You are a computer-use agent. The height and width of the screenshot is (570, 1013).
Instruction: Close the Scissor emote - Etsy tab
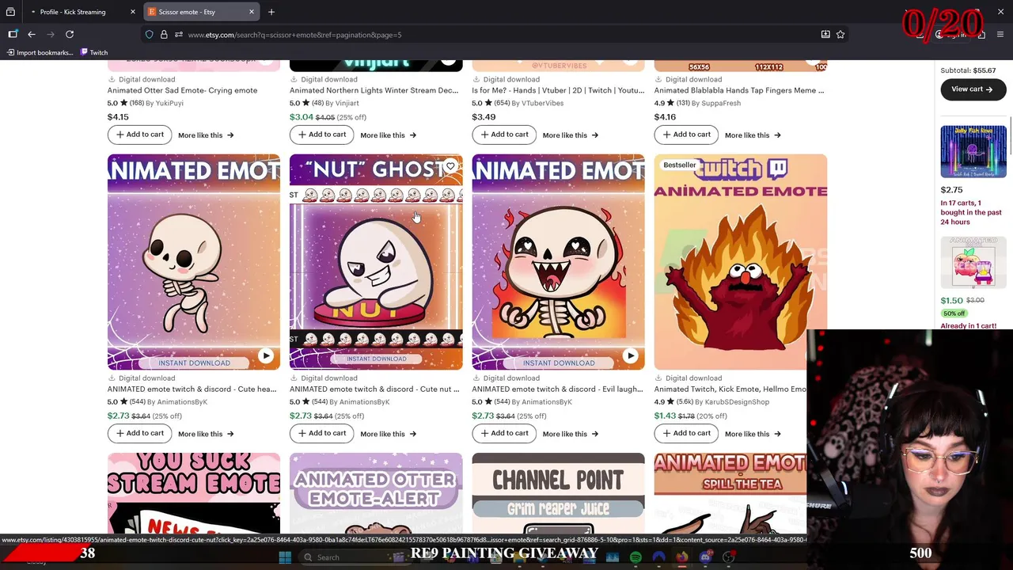pos(252,12)
